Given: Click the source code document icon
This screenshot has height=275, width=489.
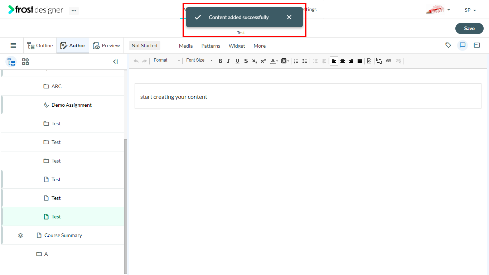Looking at the screenshot, I should pos(369,61).
